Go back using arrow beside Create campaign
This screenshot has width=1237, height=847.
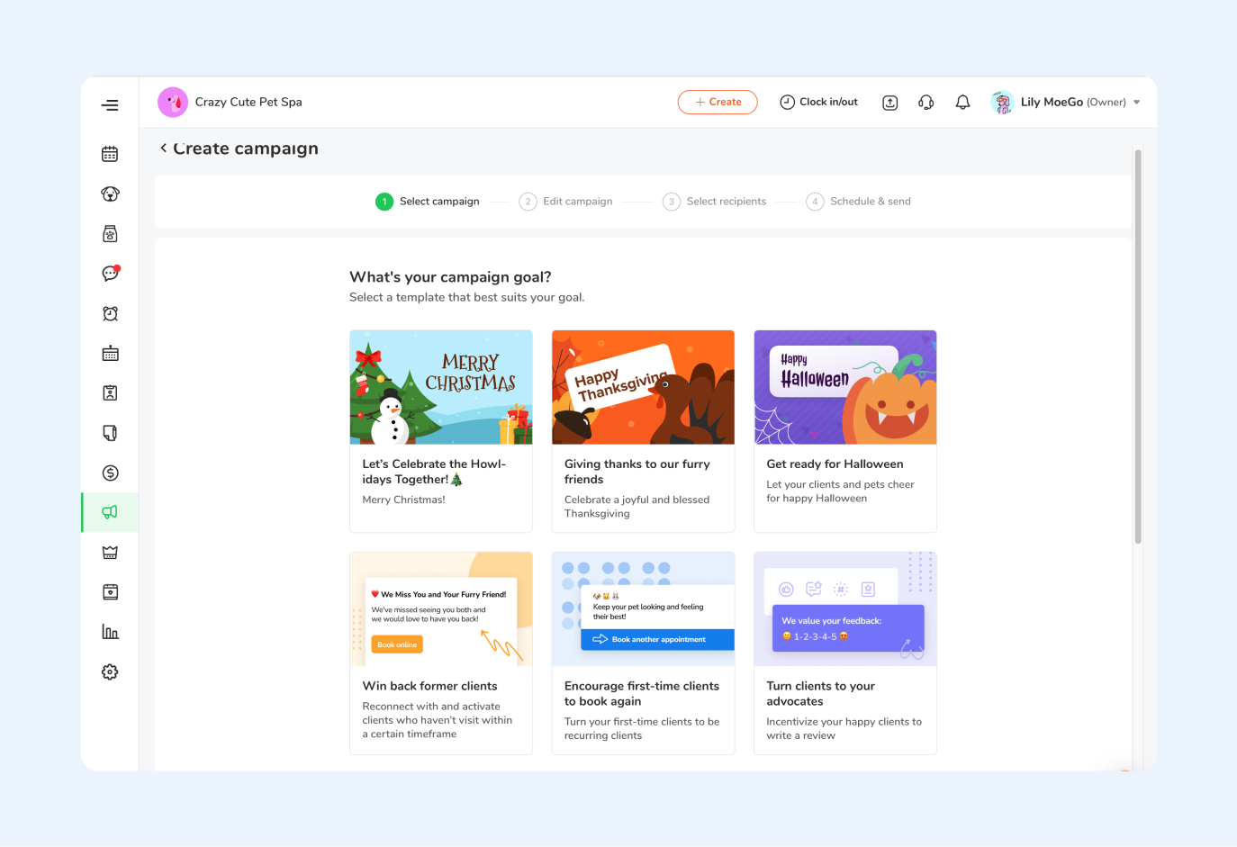[x=163, y=149]
